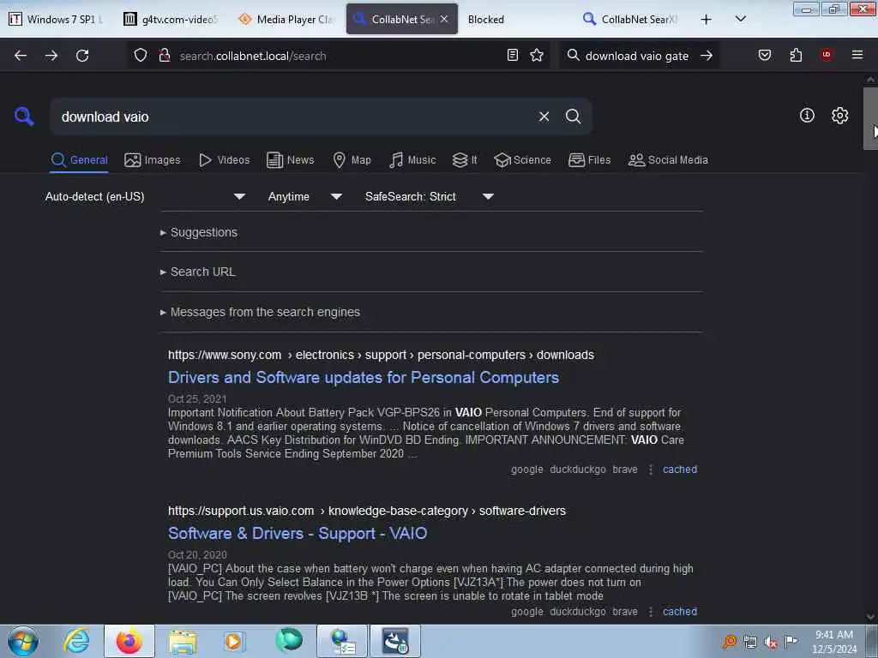
Task: Open the Firefox hamburger menu
Action: pyautogui.click(x=857, y=55)
